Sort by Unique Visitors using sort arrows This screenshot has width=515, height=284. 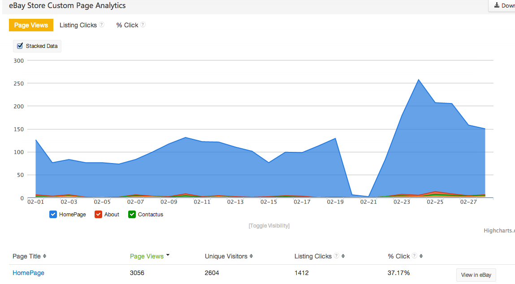point(251,256)
